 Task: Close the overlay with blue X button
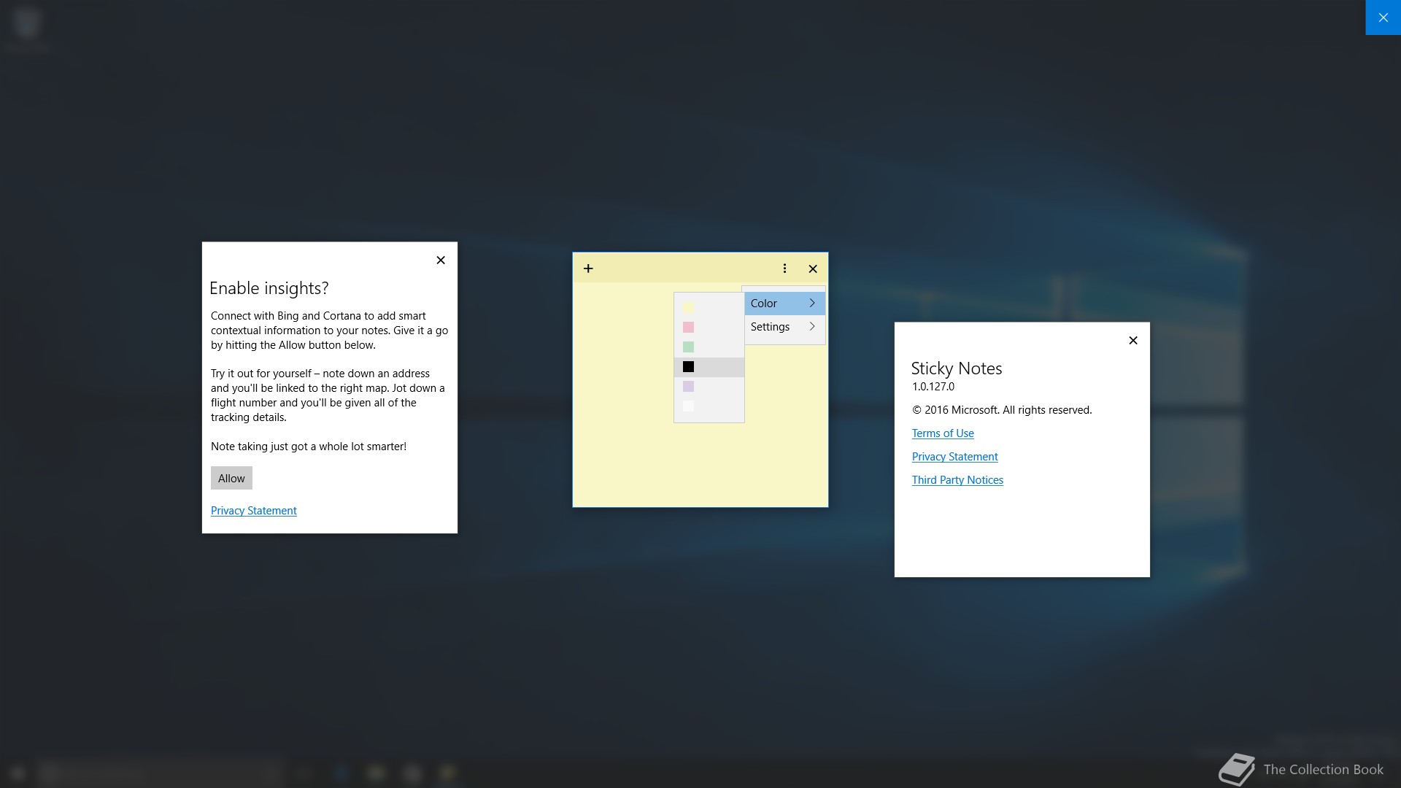tap(1383, 18)
